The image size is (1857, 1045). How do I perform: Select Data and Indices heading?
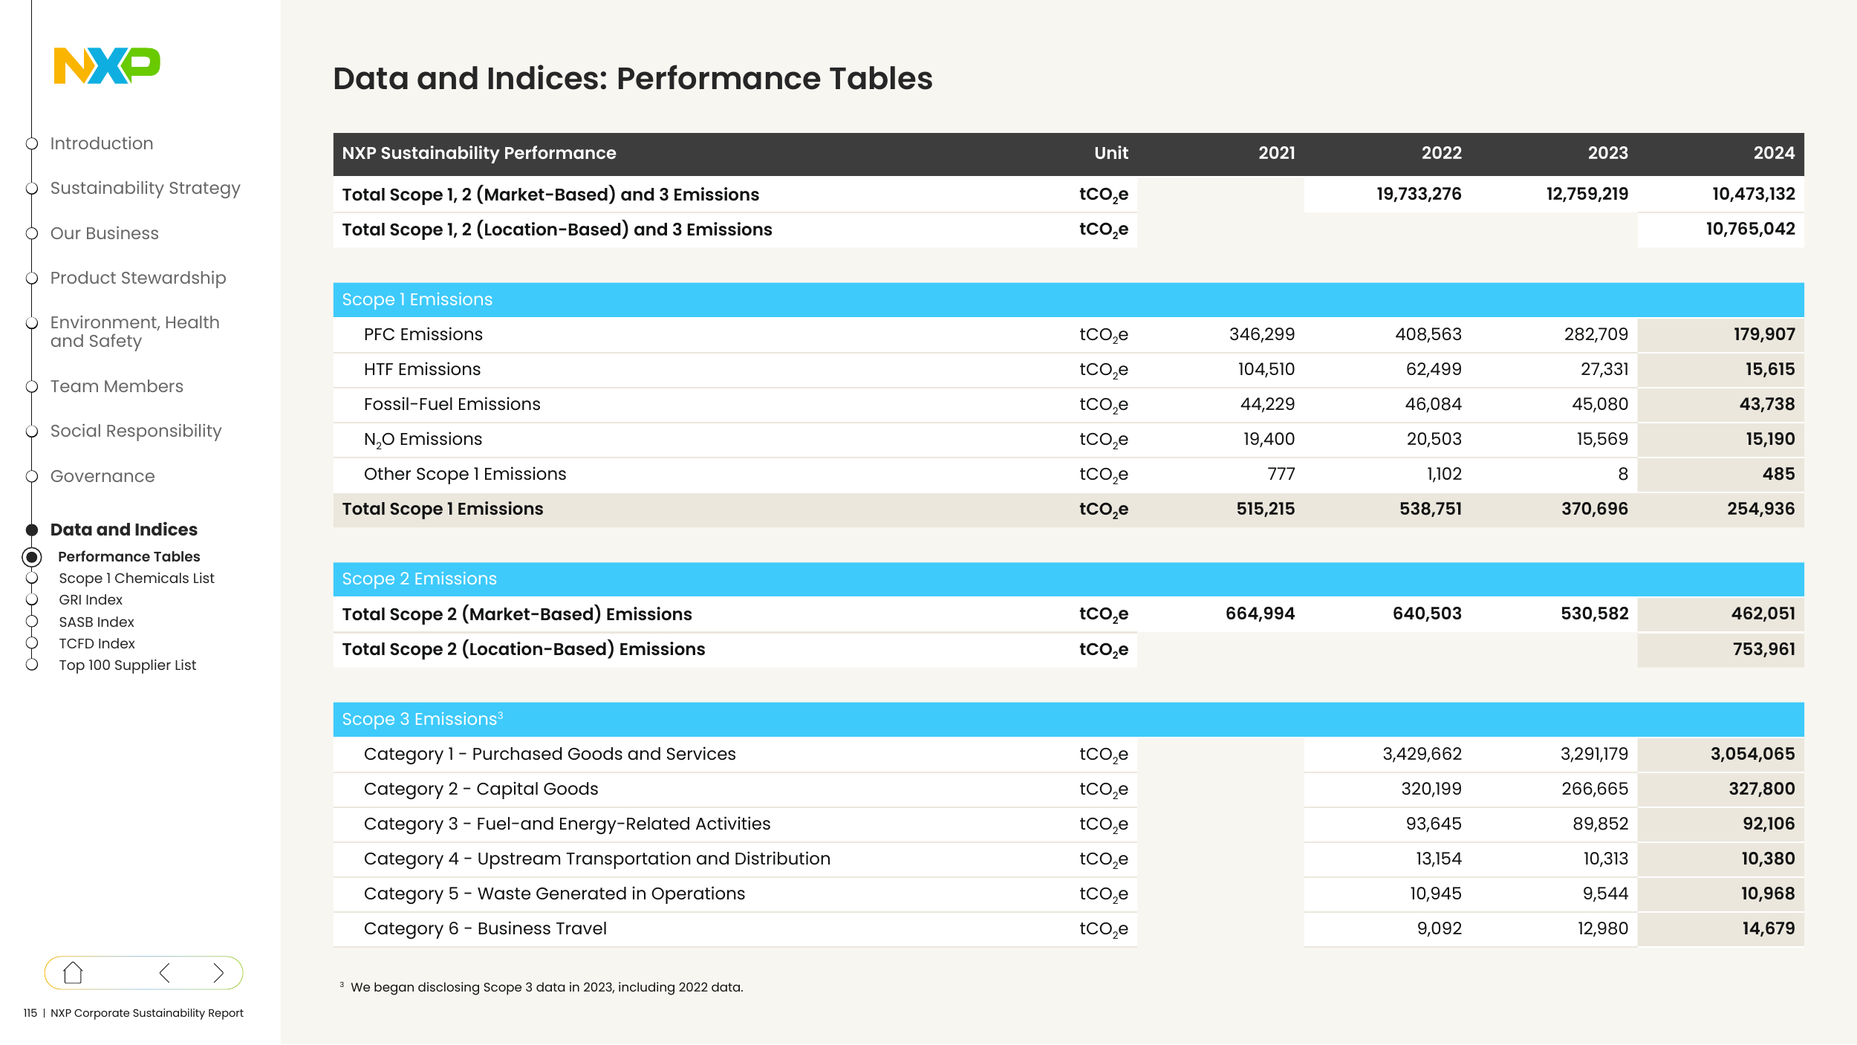124,530
